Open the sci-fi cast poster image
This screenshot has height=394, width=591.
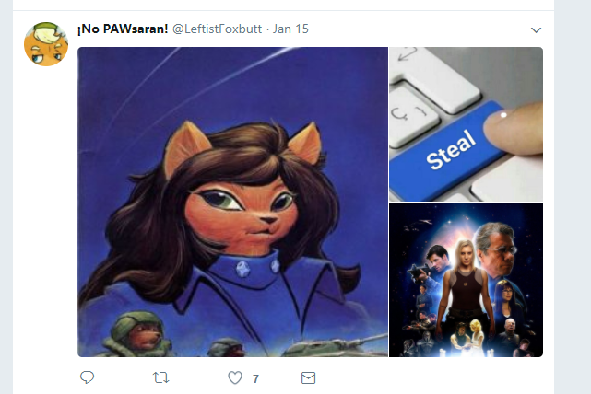[466, 280]
